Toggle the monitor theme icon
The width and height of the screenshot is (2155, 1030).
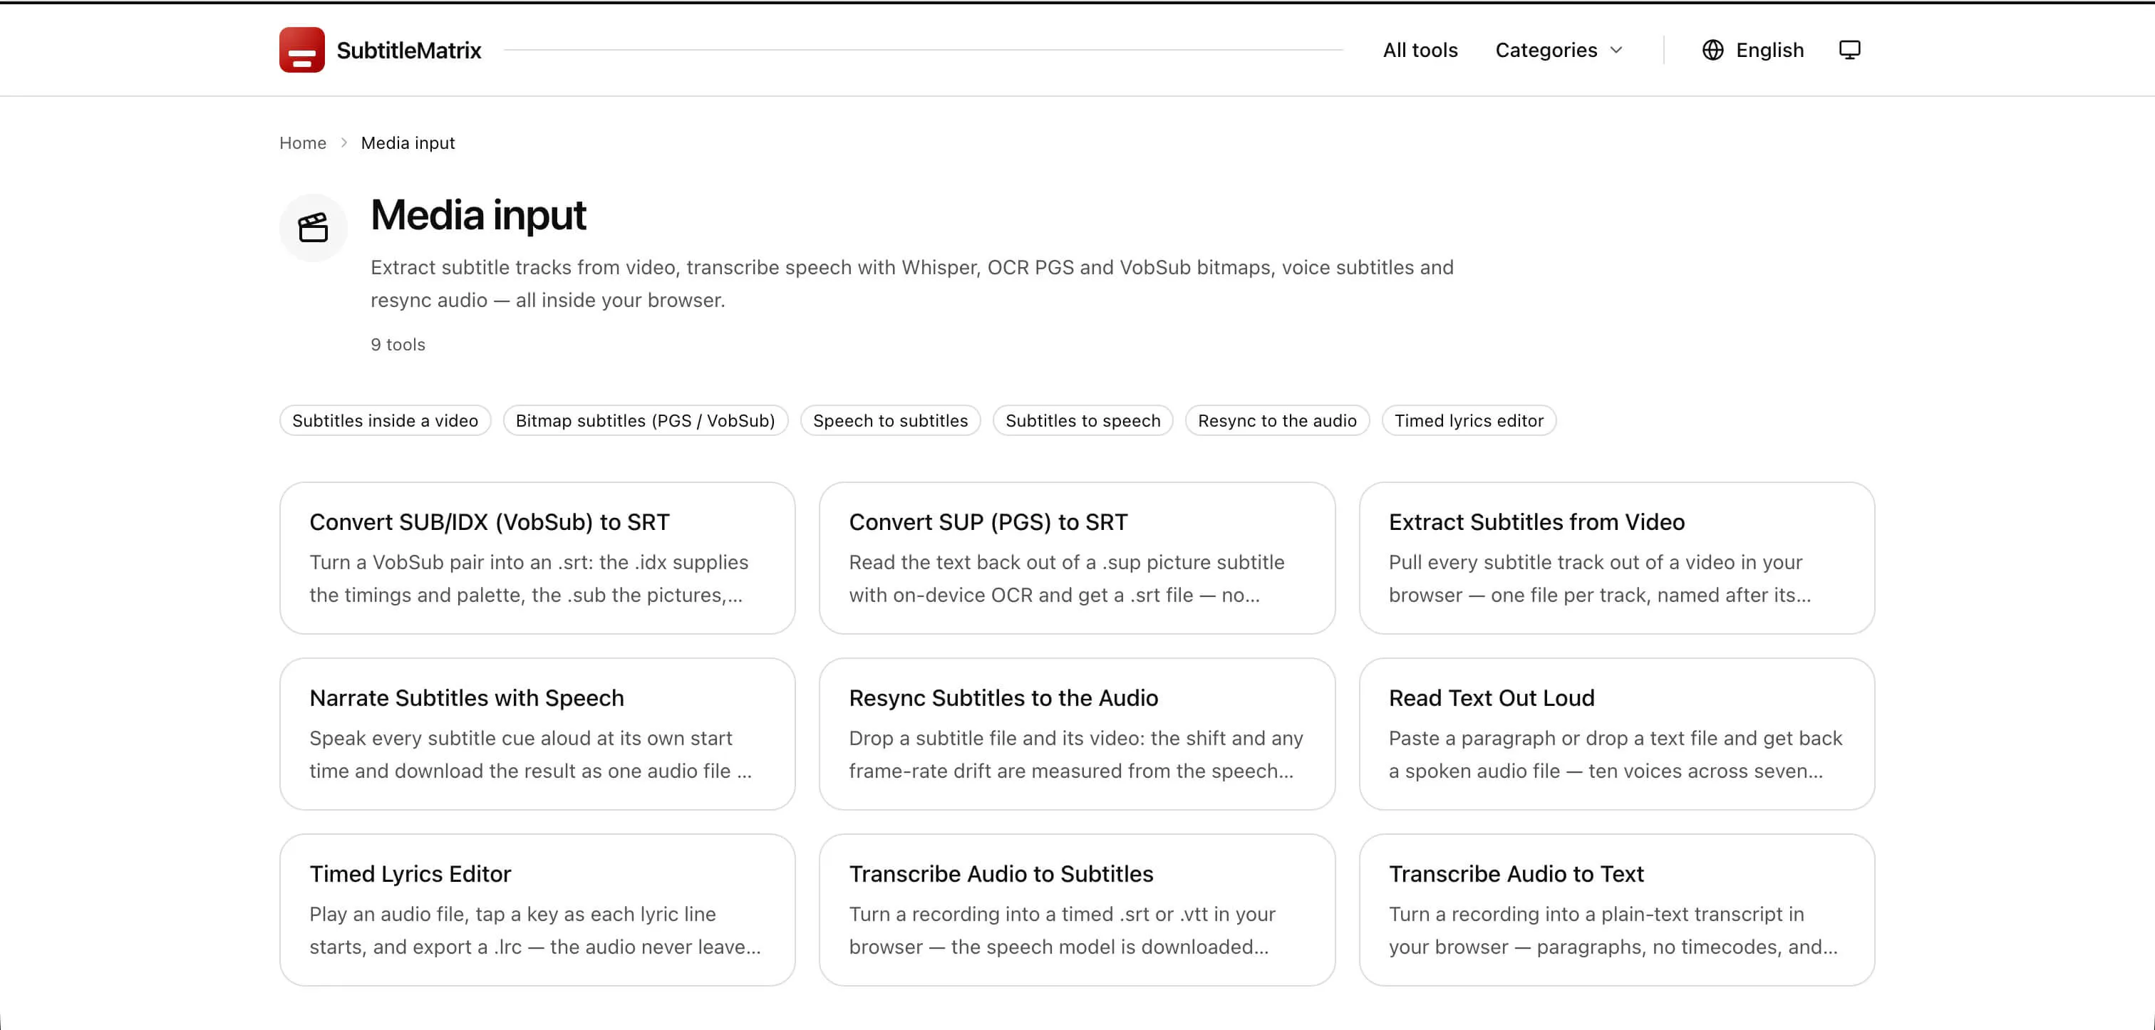click(x=1850, y=50)
